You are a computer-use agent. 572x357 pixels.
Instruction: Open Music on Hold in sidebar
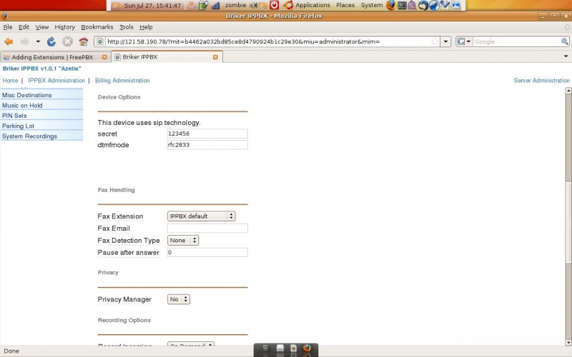point(41,105)
